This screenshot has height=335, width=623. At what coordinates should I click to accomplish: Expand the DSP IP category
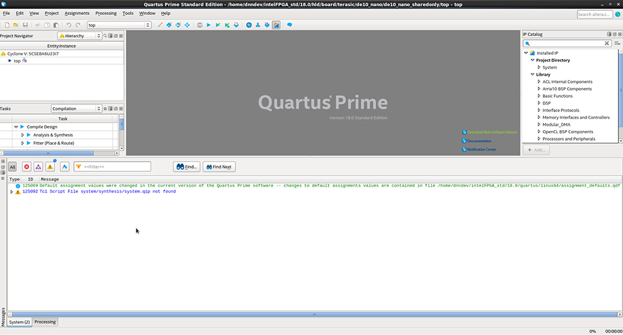pyautogui.click(x=539, y=103)
